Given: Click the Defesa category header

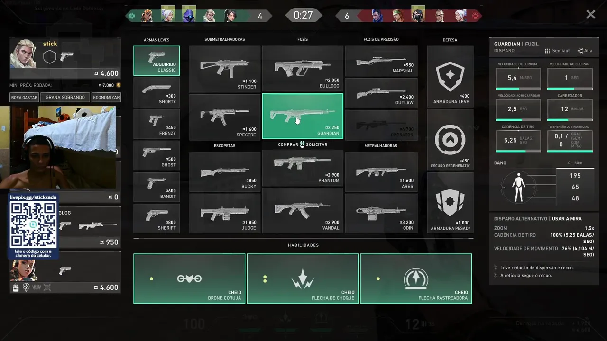Looking at the screenshot, I should click(450, 40).
